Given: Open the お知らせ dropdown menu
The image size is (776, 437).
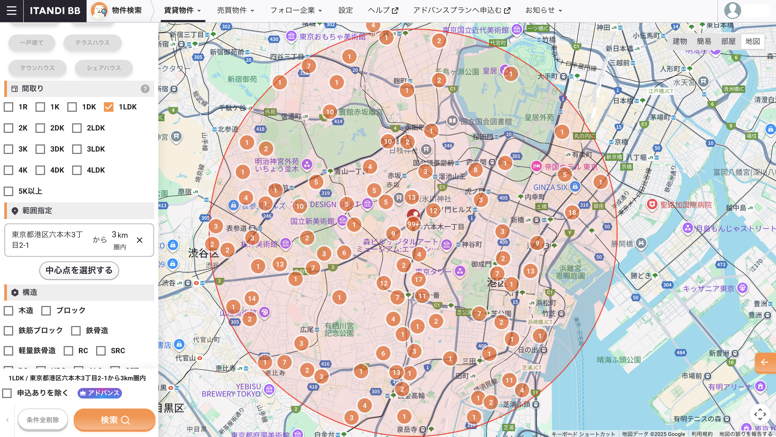Looking at the screenshot, I should (544, 11).
